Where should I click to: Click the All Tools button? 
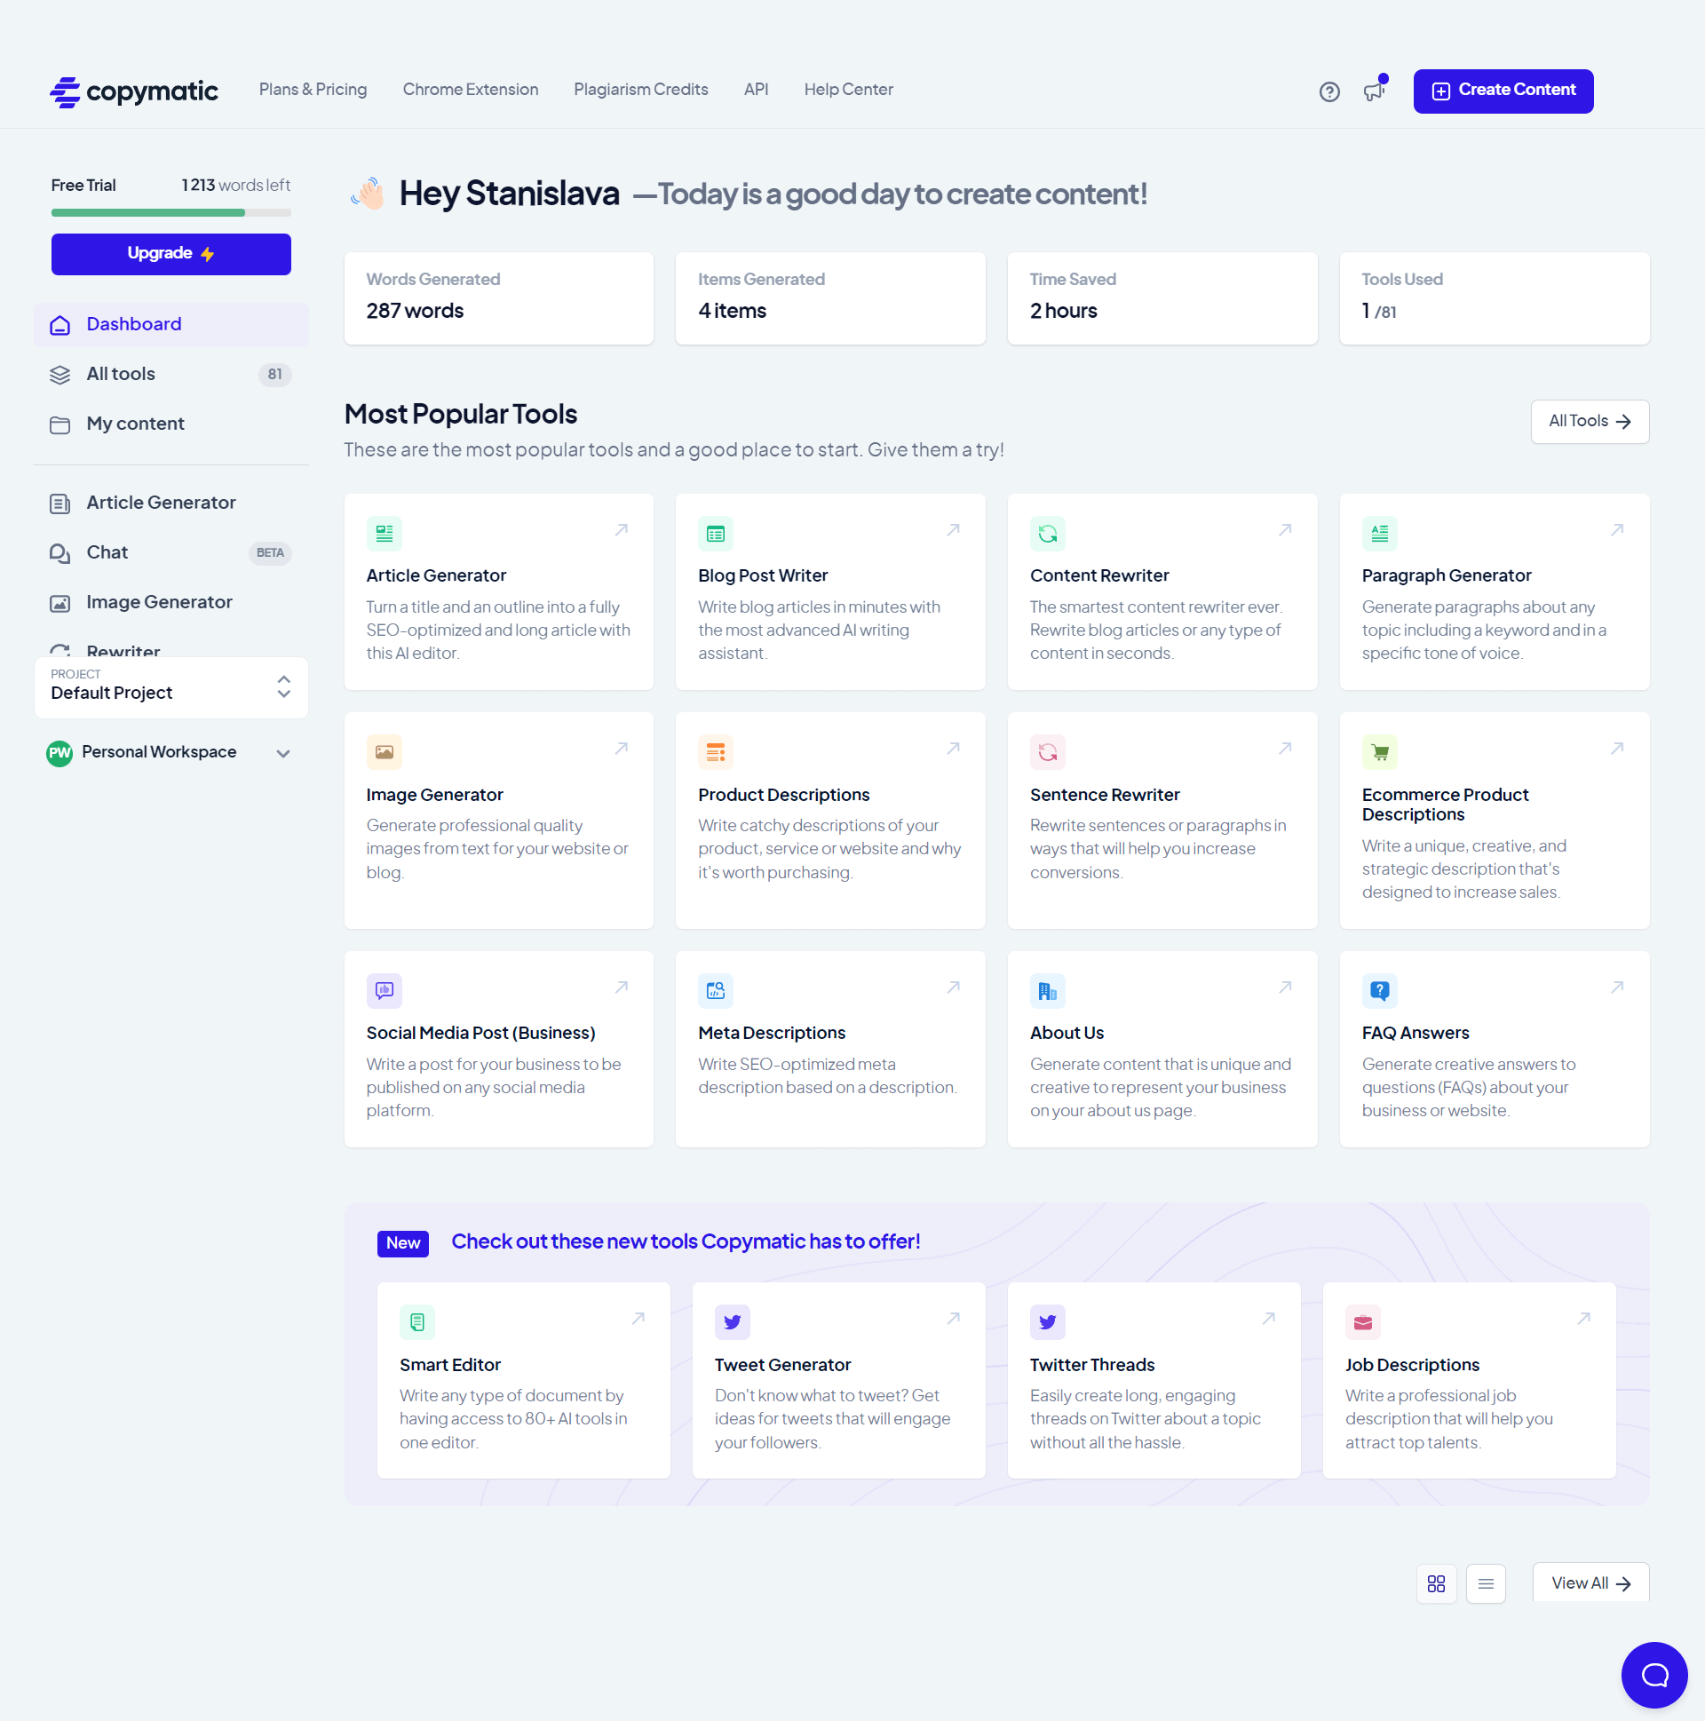pos(1590,421)
